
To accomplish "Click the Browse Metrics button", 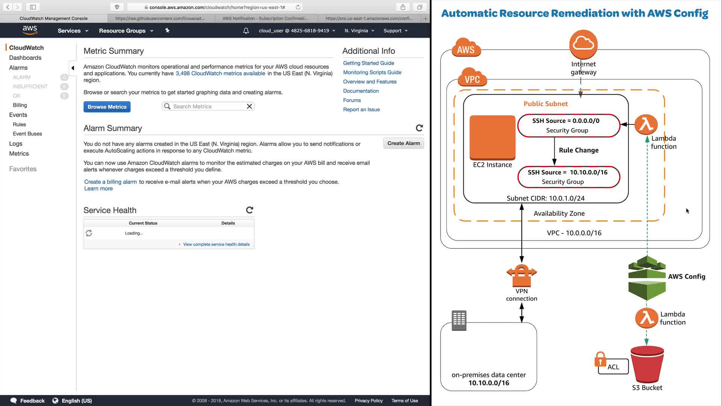I will [107, 107].
